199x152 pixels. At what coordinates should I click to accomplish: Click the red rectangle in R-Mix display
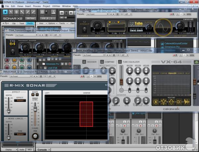[87, 114]
